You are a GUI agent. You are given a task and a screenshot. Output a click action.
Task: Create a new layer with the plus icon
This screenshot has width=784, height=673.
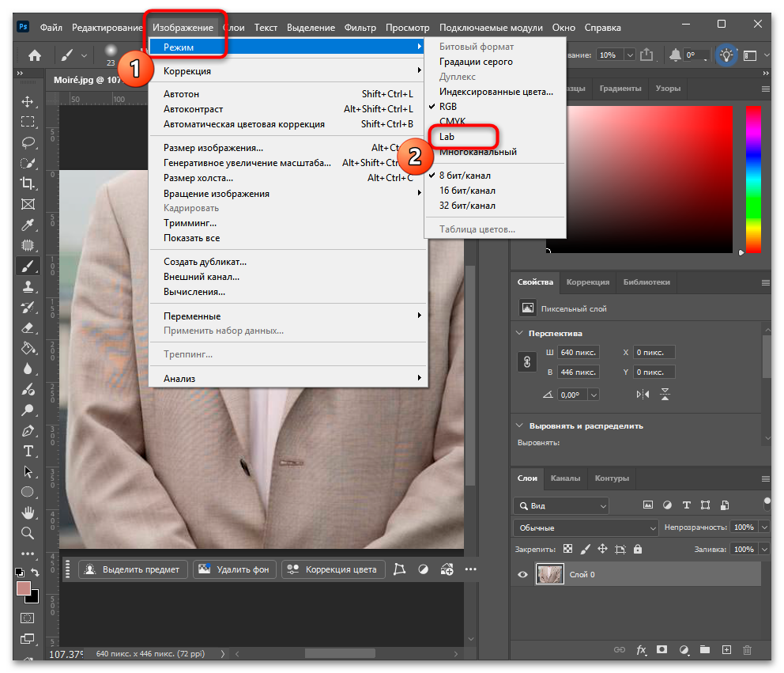(x=726, y=649)
